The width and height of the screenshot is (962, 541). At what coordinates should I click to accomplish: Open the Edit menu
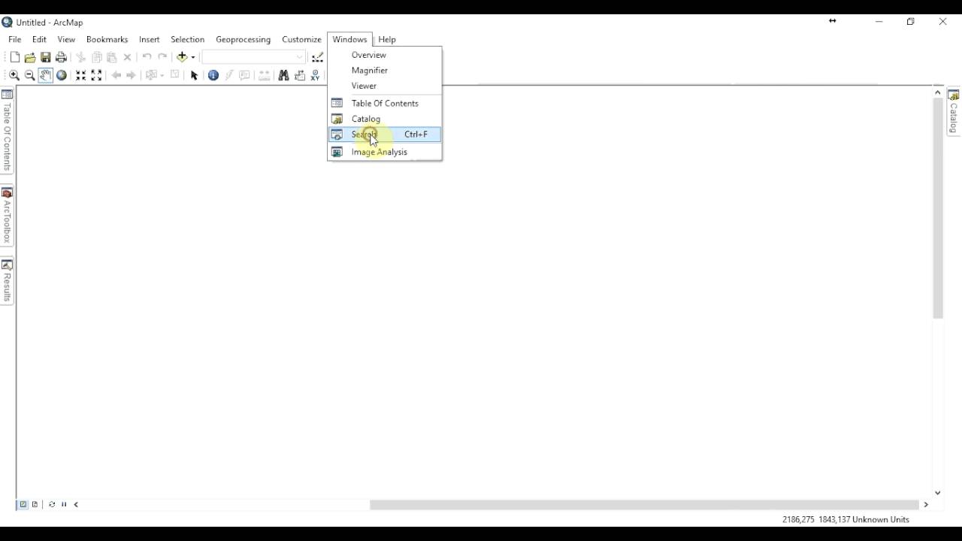click(x=39, y=39)
